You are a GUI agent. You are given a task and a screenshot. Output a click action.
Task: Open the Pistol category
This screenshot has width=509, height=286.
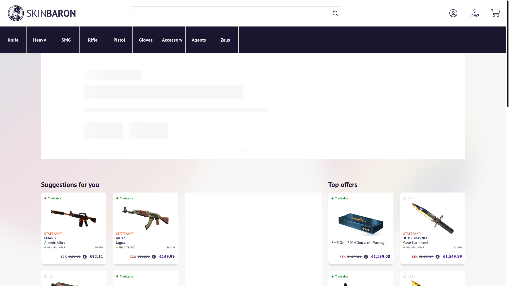(119, 40)
